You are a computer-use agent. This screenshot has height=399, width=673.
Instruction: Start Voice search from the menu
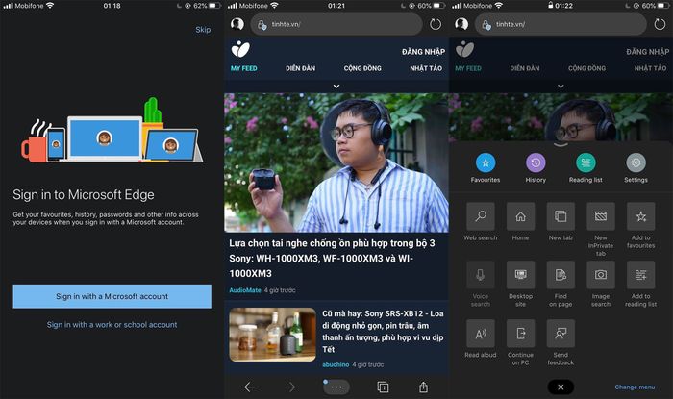(481, 275)
